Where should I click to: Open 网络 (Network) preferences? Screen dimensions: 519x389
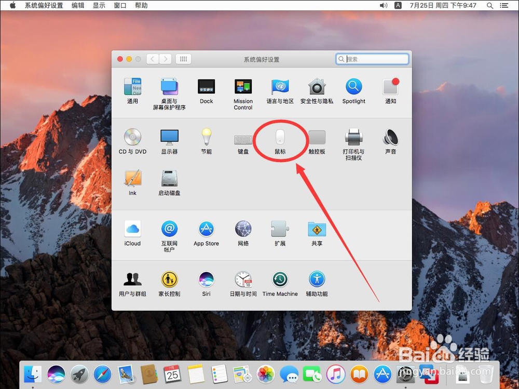point(243,233)
